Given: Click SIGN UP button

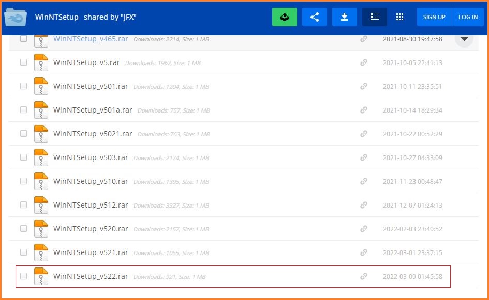Looking at the screenshot, I should coord(434,17).
